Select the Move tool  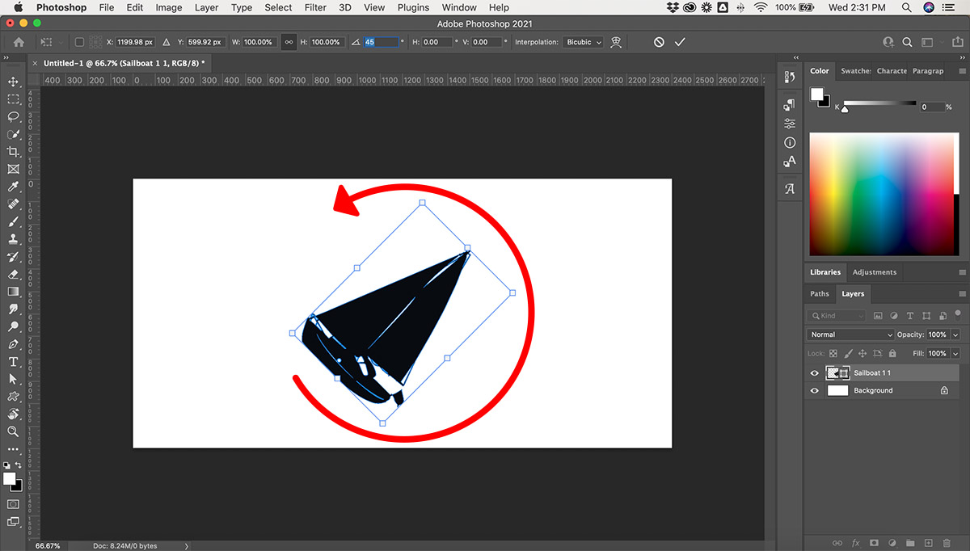[x=13, y=82]
